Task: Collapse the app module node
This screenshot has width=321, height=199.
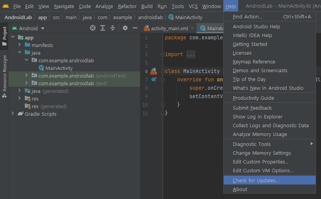Action: click(13, 37)
